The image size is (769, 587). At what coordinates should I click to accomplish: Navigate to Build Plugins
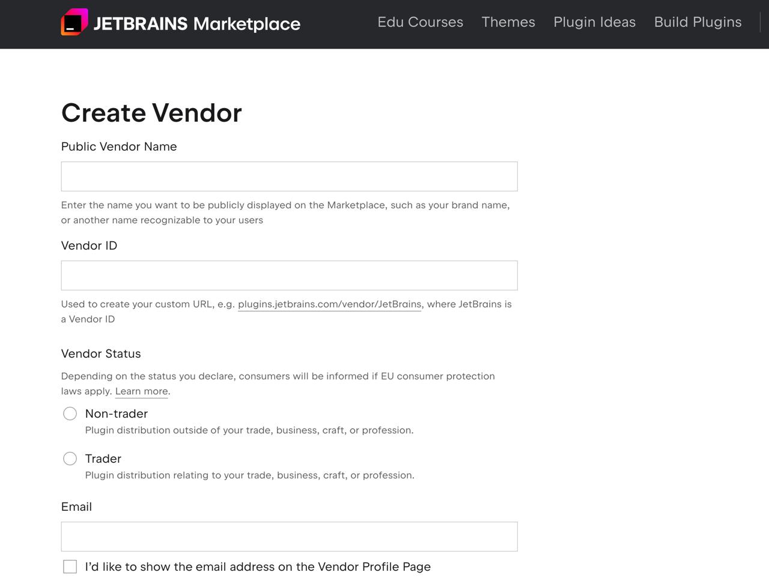click(698, 22)
